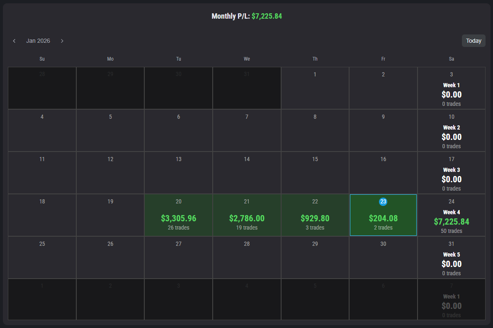Open the Jan 2026 month label
The width and height of the screenshot is (493, 328).
tap(38, 41)
